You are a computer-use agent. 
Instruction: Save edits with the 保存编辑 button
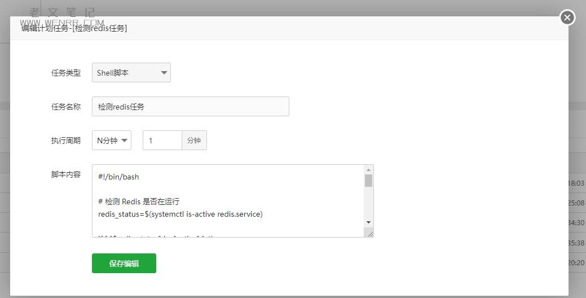pyautogui.click(x=124, y=263)
